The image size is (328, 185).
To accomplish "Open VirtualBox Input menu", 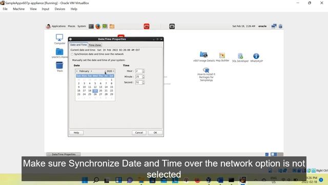I will click(x=46, y=9).
